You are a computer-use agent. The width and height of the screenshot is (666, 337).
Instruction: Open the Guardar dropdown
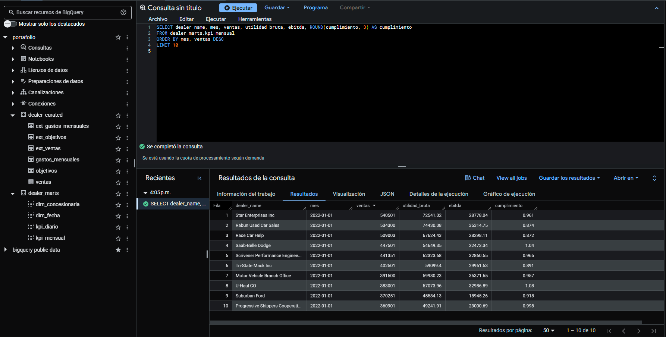coord(277,7)
